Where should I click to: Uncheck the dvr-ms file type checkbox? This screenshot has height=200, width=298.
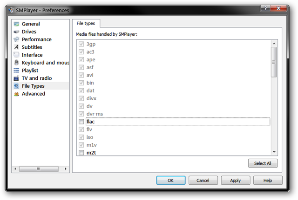pyautogui.click(x=81, y=114)
